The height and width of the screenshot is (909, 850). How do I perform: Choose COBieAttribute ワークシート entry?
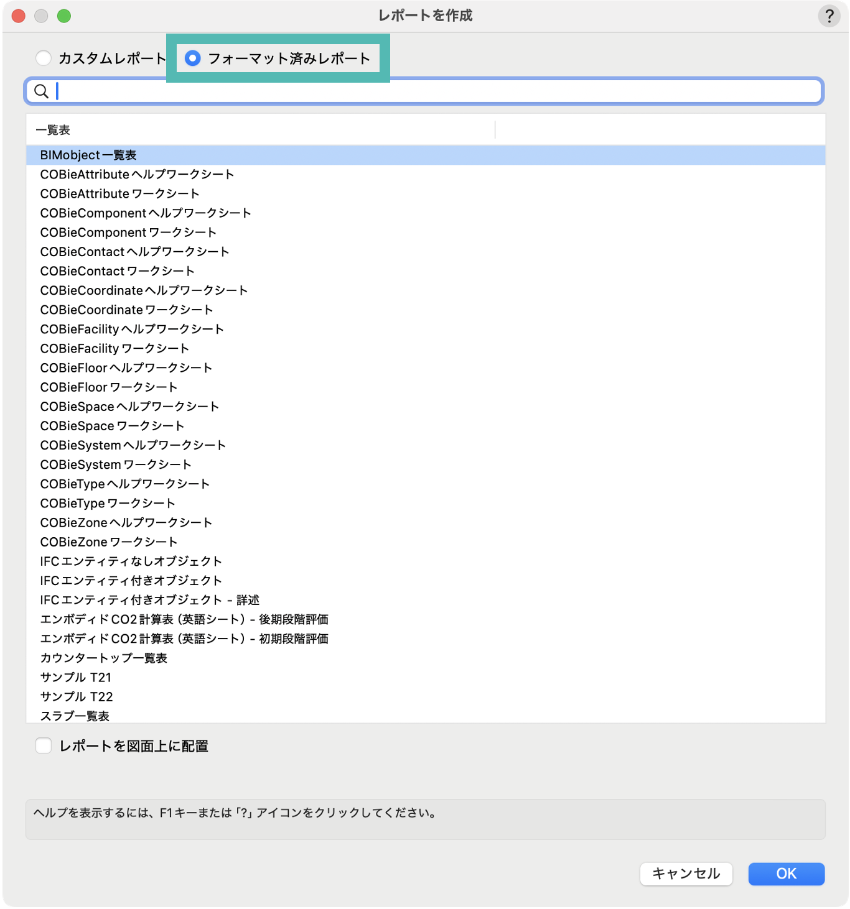coord(119,194)
